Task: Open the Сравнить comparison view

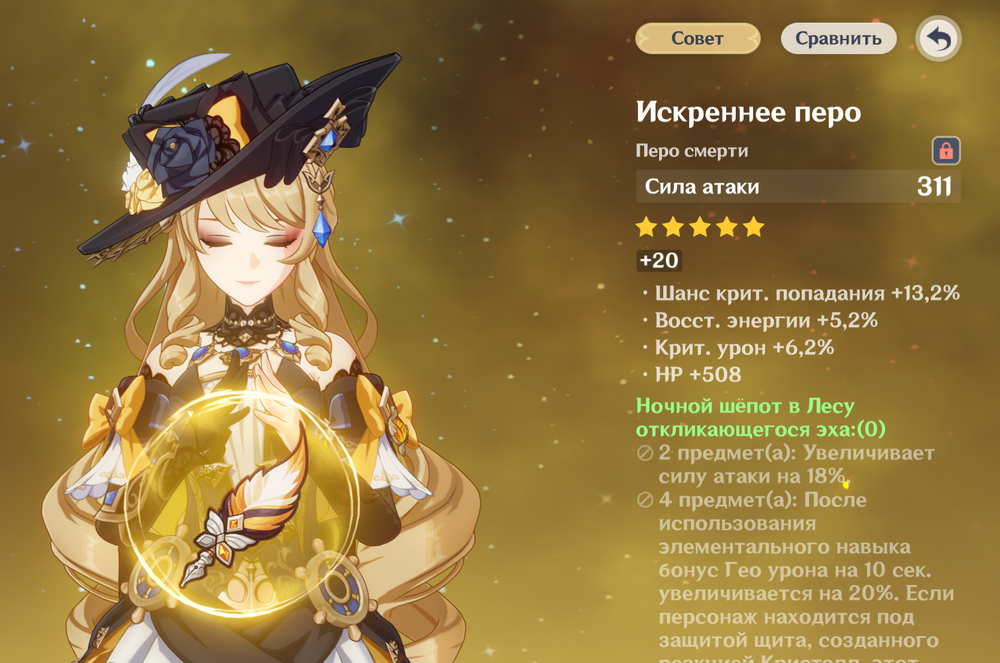Action: (x=838, y=38)
